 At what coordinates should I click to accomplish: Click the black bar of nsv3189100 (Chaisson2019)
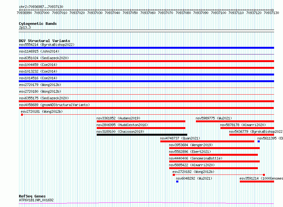[142, 135]
